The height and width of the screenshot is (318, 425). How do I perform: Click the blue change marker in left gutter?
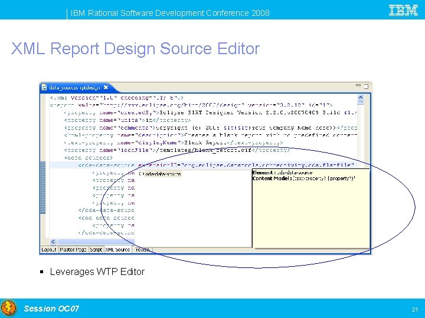(43, 187)
